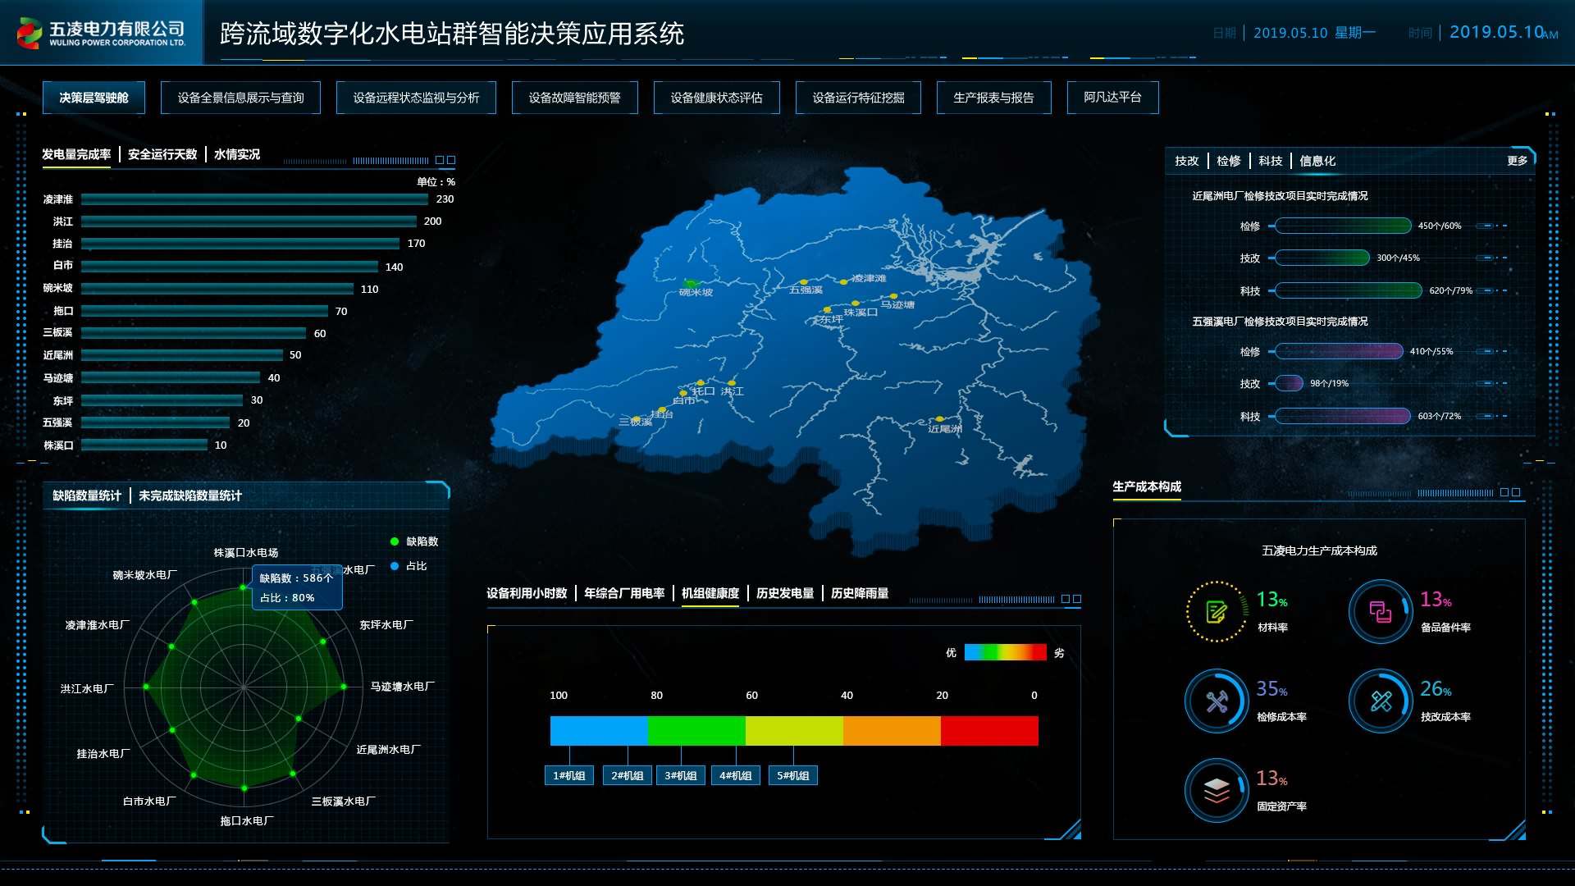Click the 3#机组 unit label
The width and height of the screenshot is (1575, 886).
[681, 775]
